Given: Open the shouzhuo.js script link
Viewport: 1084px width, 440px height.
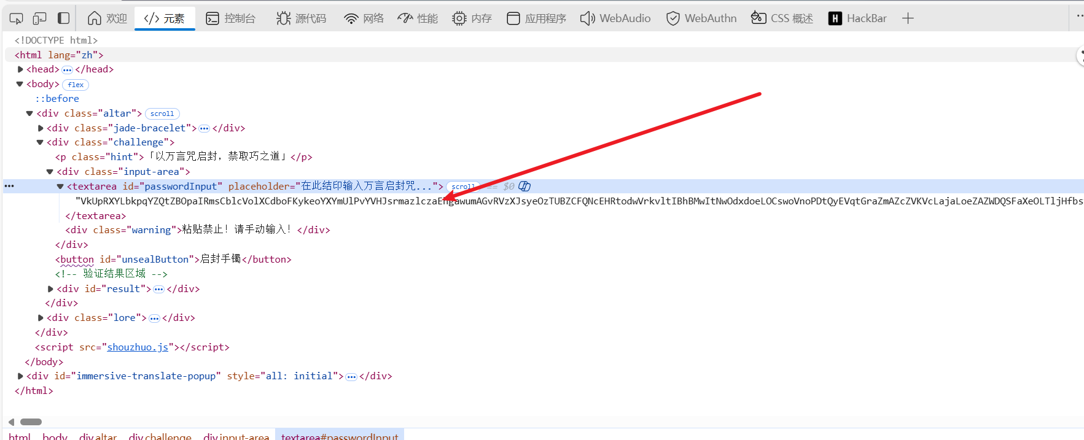Looking at the screenshot, I should tap(138, 347).
